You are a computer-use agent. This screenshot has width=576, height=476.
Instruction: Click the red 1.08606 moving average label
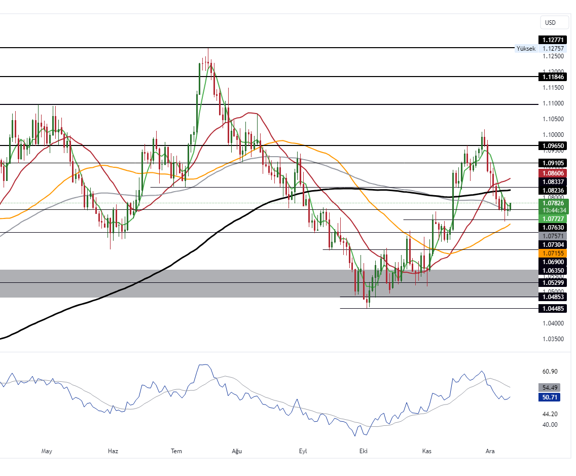coord(554,173)
